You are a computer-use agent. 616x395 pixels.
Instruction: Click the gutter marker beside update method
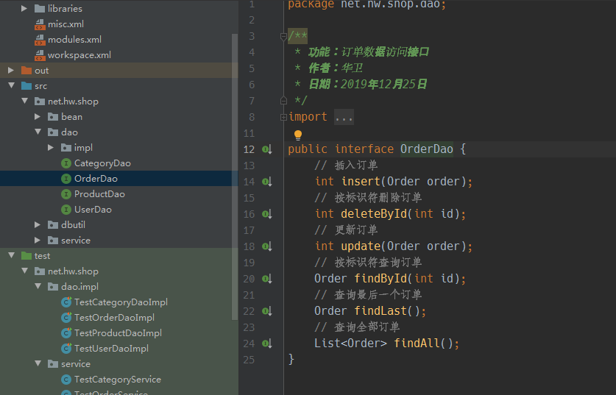pyautogui.click(x=267, y=246)
